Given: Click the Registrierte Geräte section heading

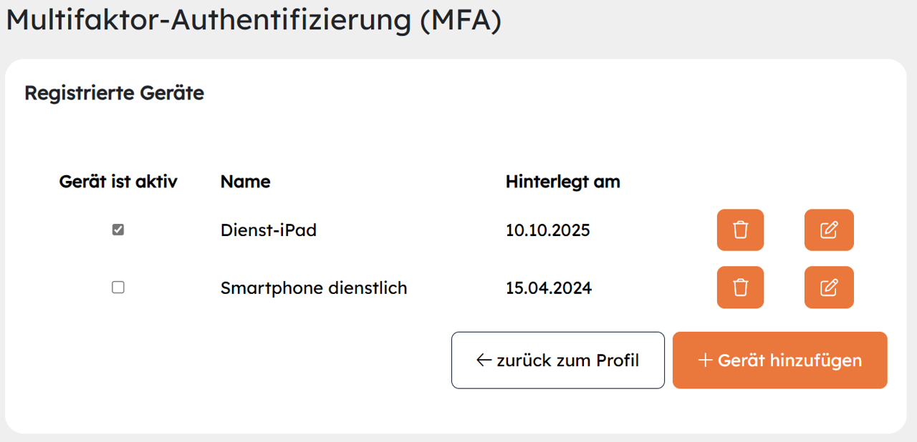Looking at the screenshot, I should (114, 93).
